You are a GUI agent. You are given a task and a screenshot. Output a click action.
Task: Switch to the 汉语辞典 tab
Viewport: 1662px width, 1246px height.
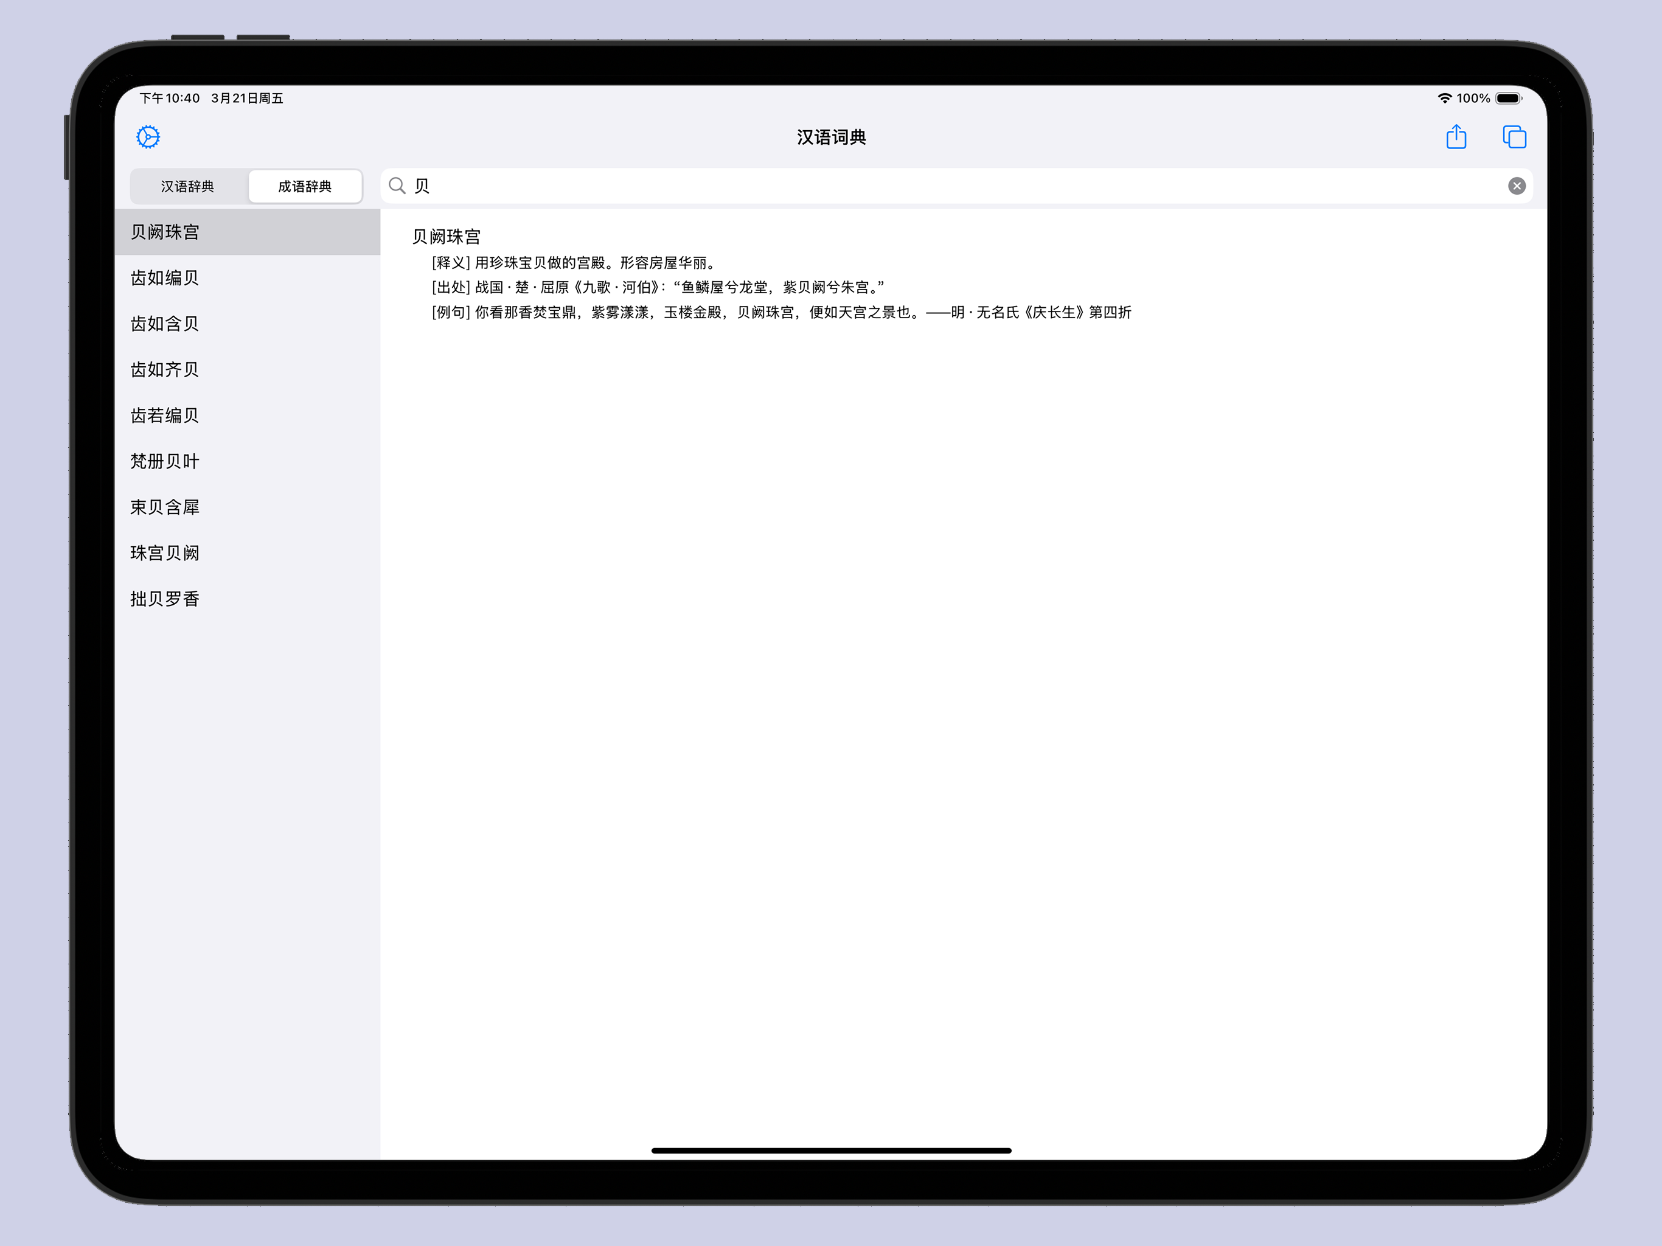[x=188, y=186]
